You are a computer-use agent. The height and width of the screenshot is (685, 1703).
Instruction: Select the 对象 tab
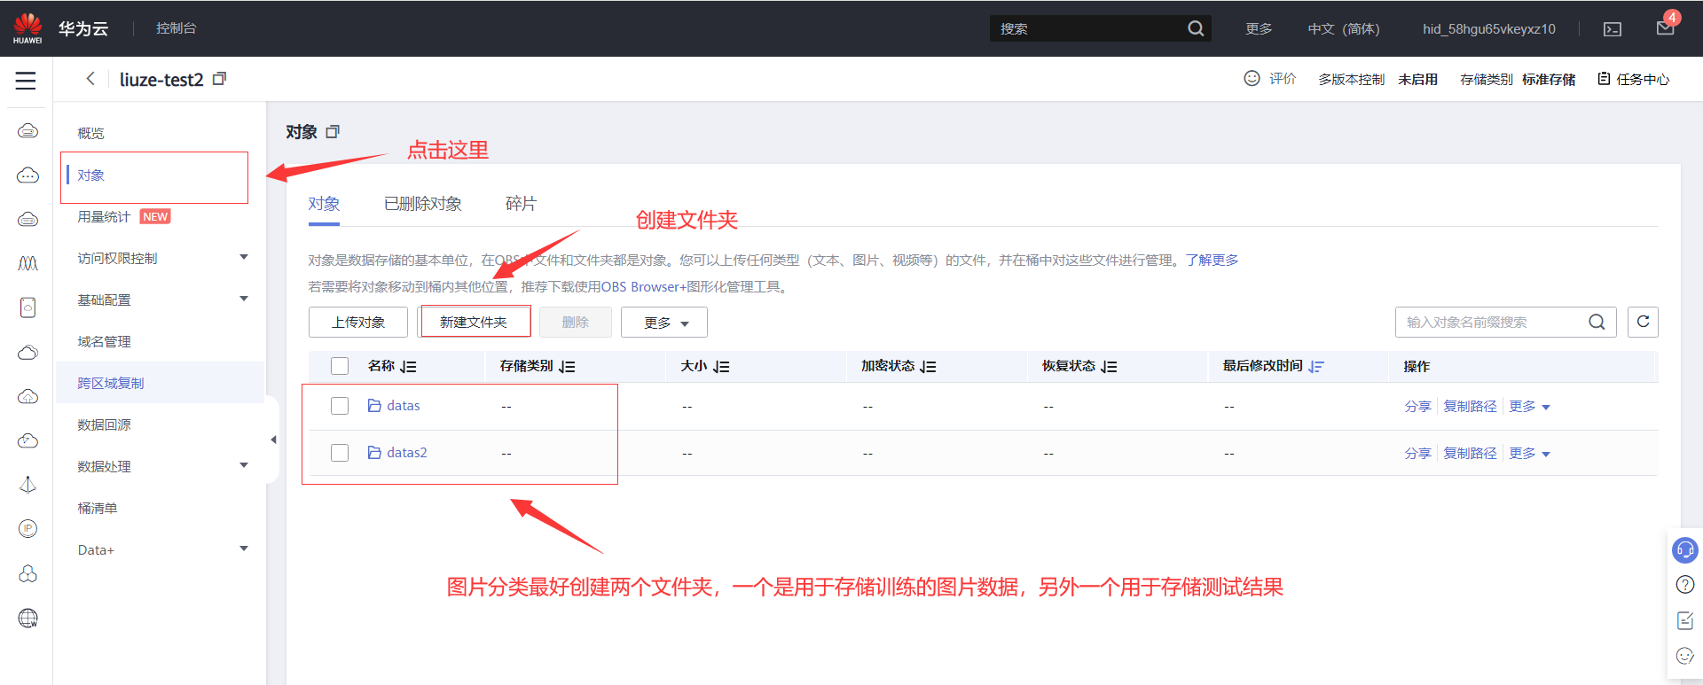[324, 204]
